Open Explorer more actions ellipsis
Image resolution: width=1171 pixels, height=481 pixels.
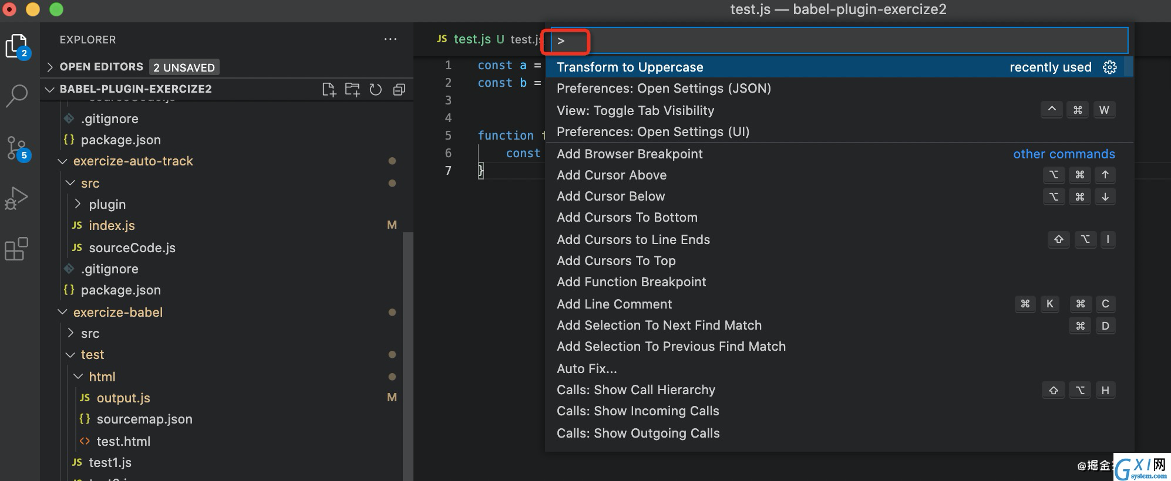[x=391, y=39]
